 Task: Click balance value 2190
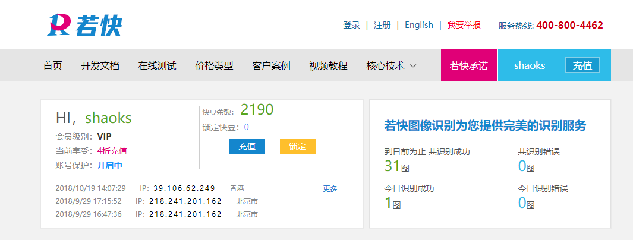click(257, 109)
